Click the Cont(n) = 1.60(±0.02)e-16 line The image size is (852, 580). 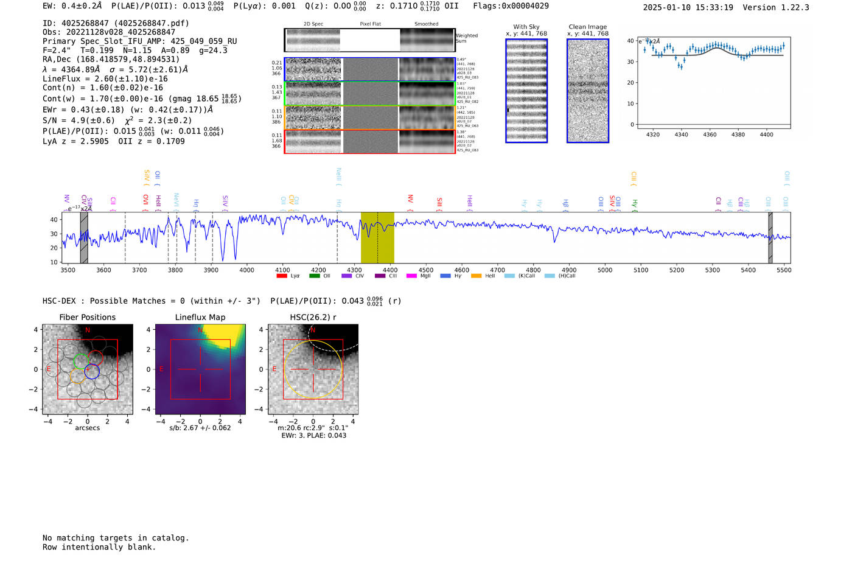[x=103, y=88]
